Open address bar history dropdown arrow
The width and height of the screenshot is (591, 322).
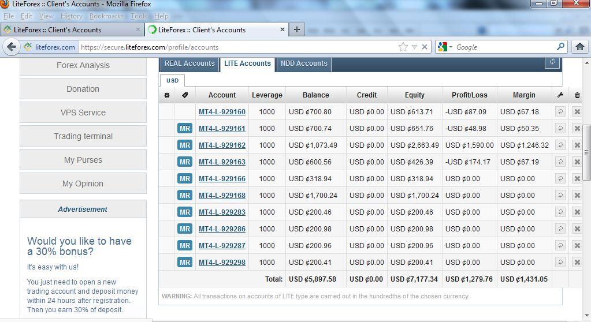pos(414,47)
